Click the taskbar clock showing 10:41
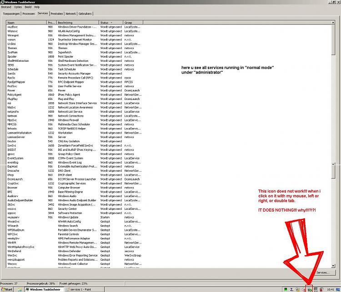The width and height of the screenshot is (341, 292). point(331,289)
